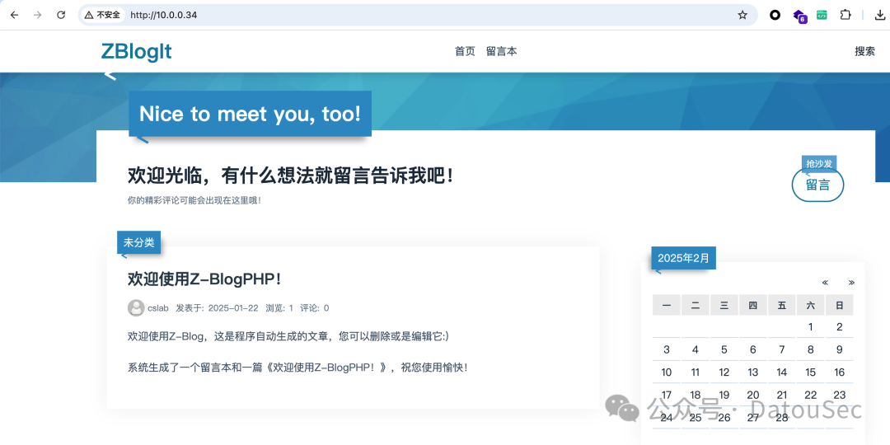Click the Nice to meet you, too! banner
The width and height of the screenshot is (890, 445).
point(251,114)
